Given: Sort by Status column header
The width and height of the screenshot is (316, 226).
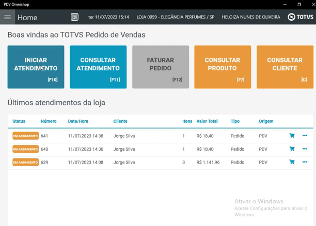Looking at the screenshot, I should (19, 121).
